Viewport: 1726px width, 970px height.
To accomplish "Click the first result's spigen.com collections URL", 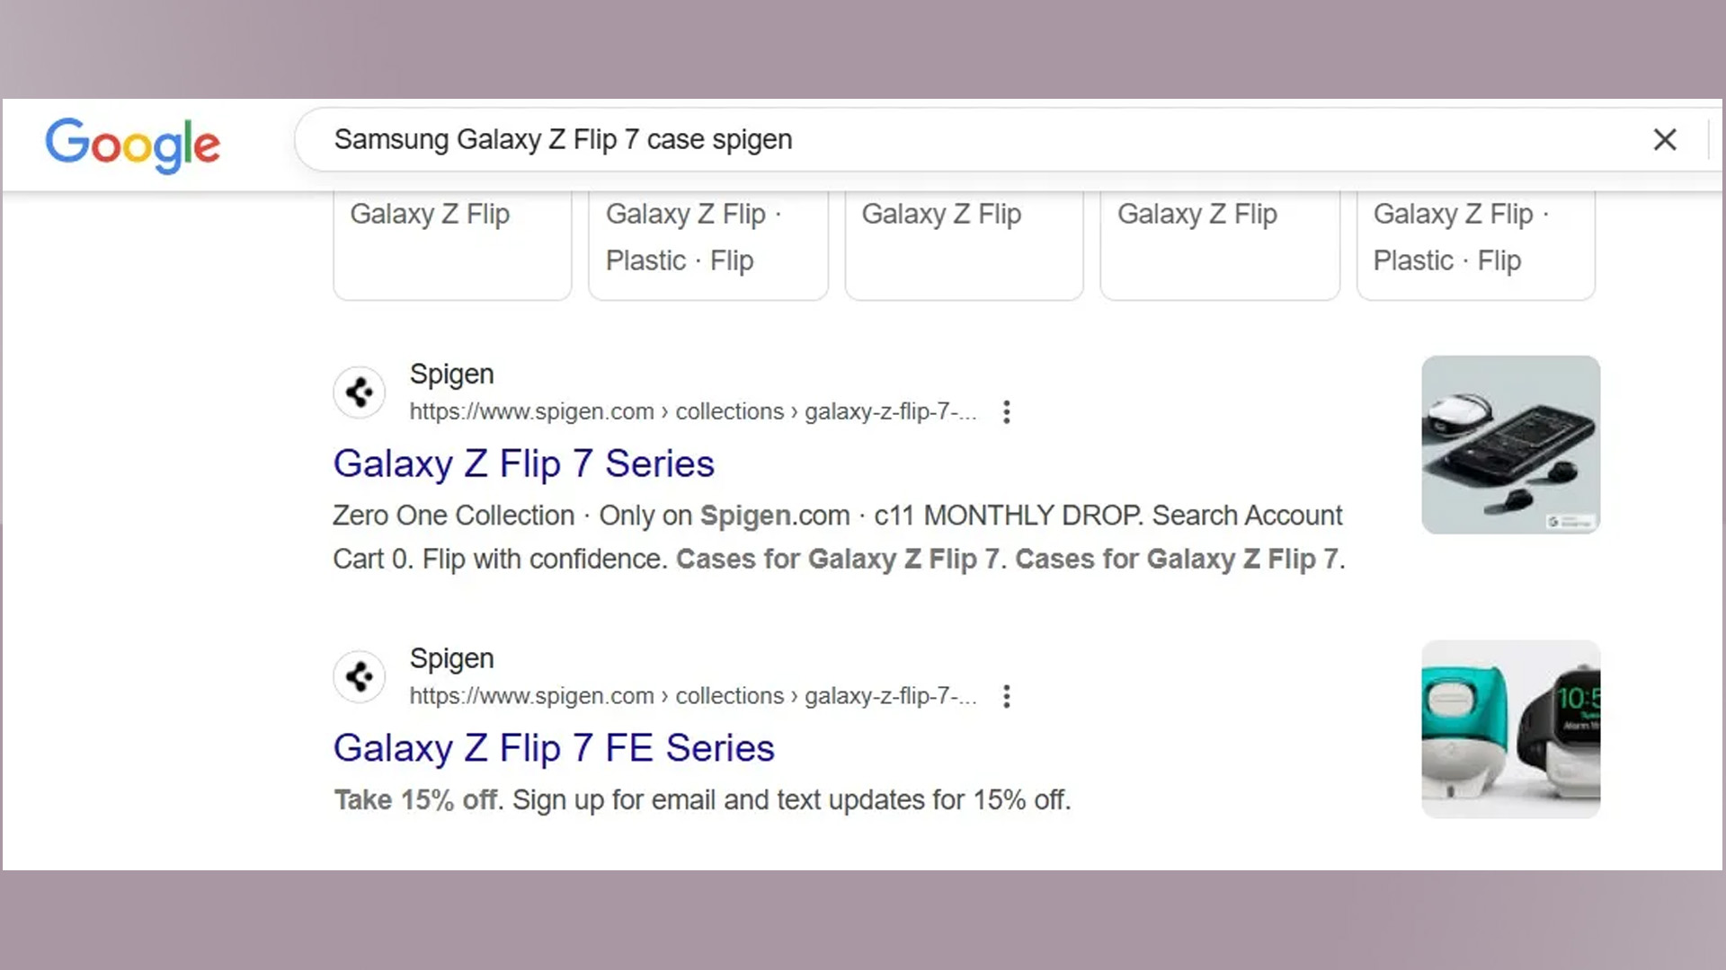I will (x=693, y=411).
